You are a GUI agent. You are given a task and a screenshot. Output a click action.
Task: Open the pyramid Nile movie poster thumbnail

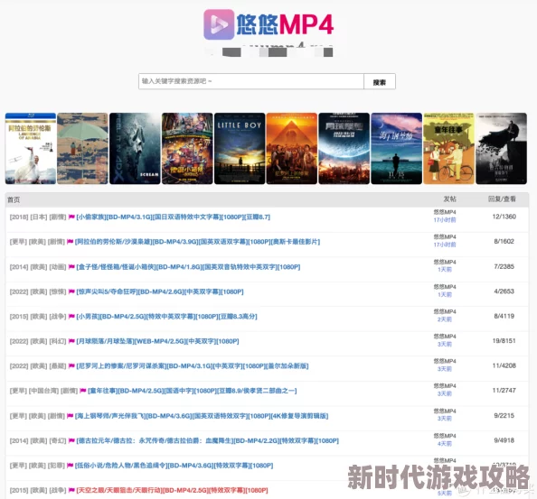coord(292,148)
